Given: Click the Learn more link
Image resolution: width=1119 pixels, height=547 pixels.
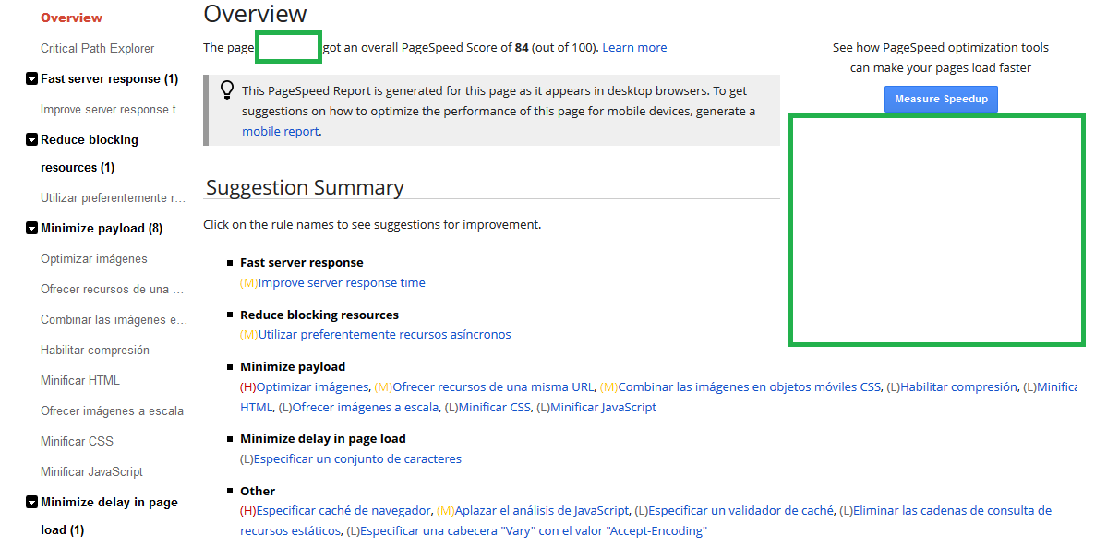Looking at the screenshot, I should click(634, 47).
